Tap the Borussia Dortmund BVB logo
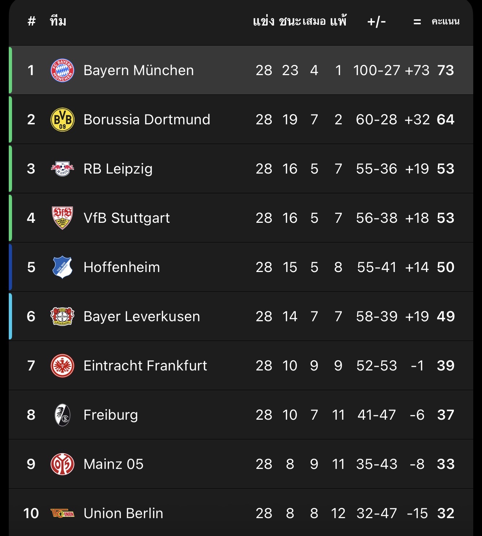This screenshot has width=482, height=536. (62, 120)
